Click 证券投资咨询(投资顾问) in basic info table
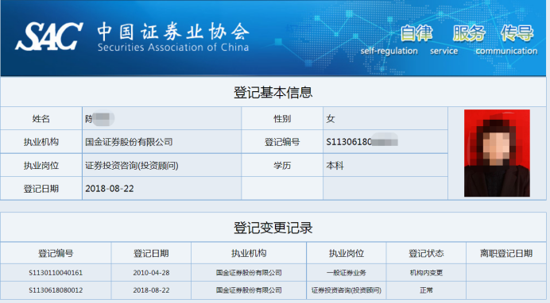This screenshot has height=303, width=550. pos(131,166)
